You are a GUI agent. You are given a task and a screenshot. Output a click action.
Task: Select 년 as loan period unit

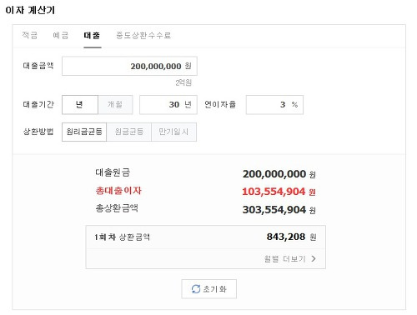[80, 105]
